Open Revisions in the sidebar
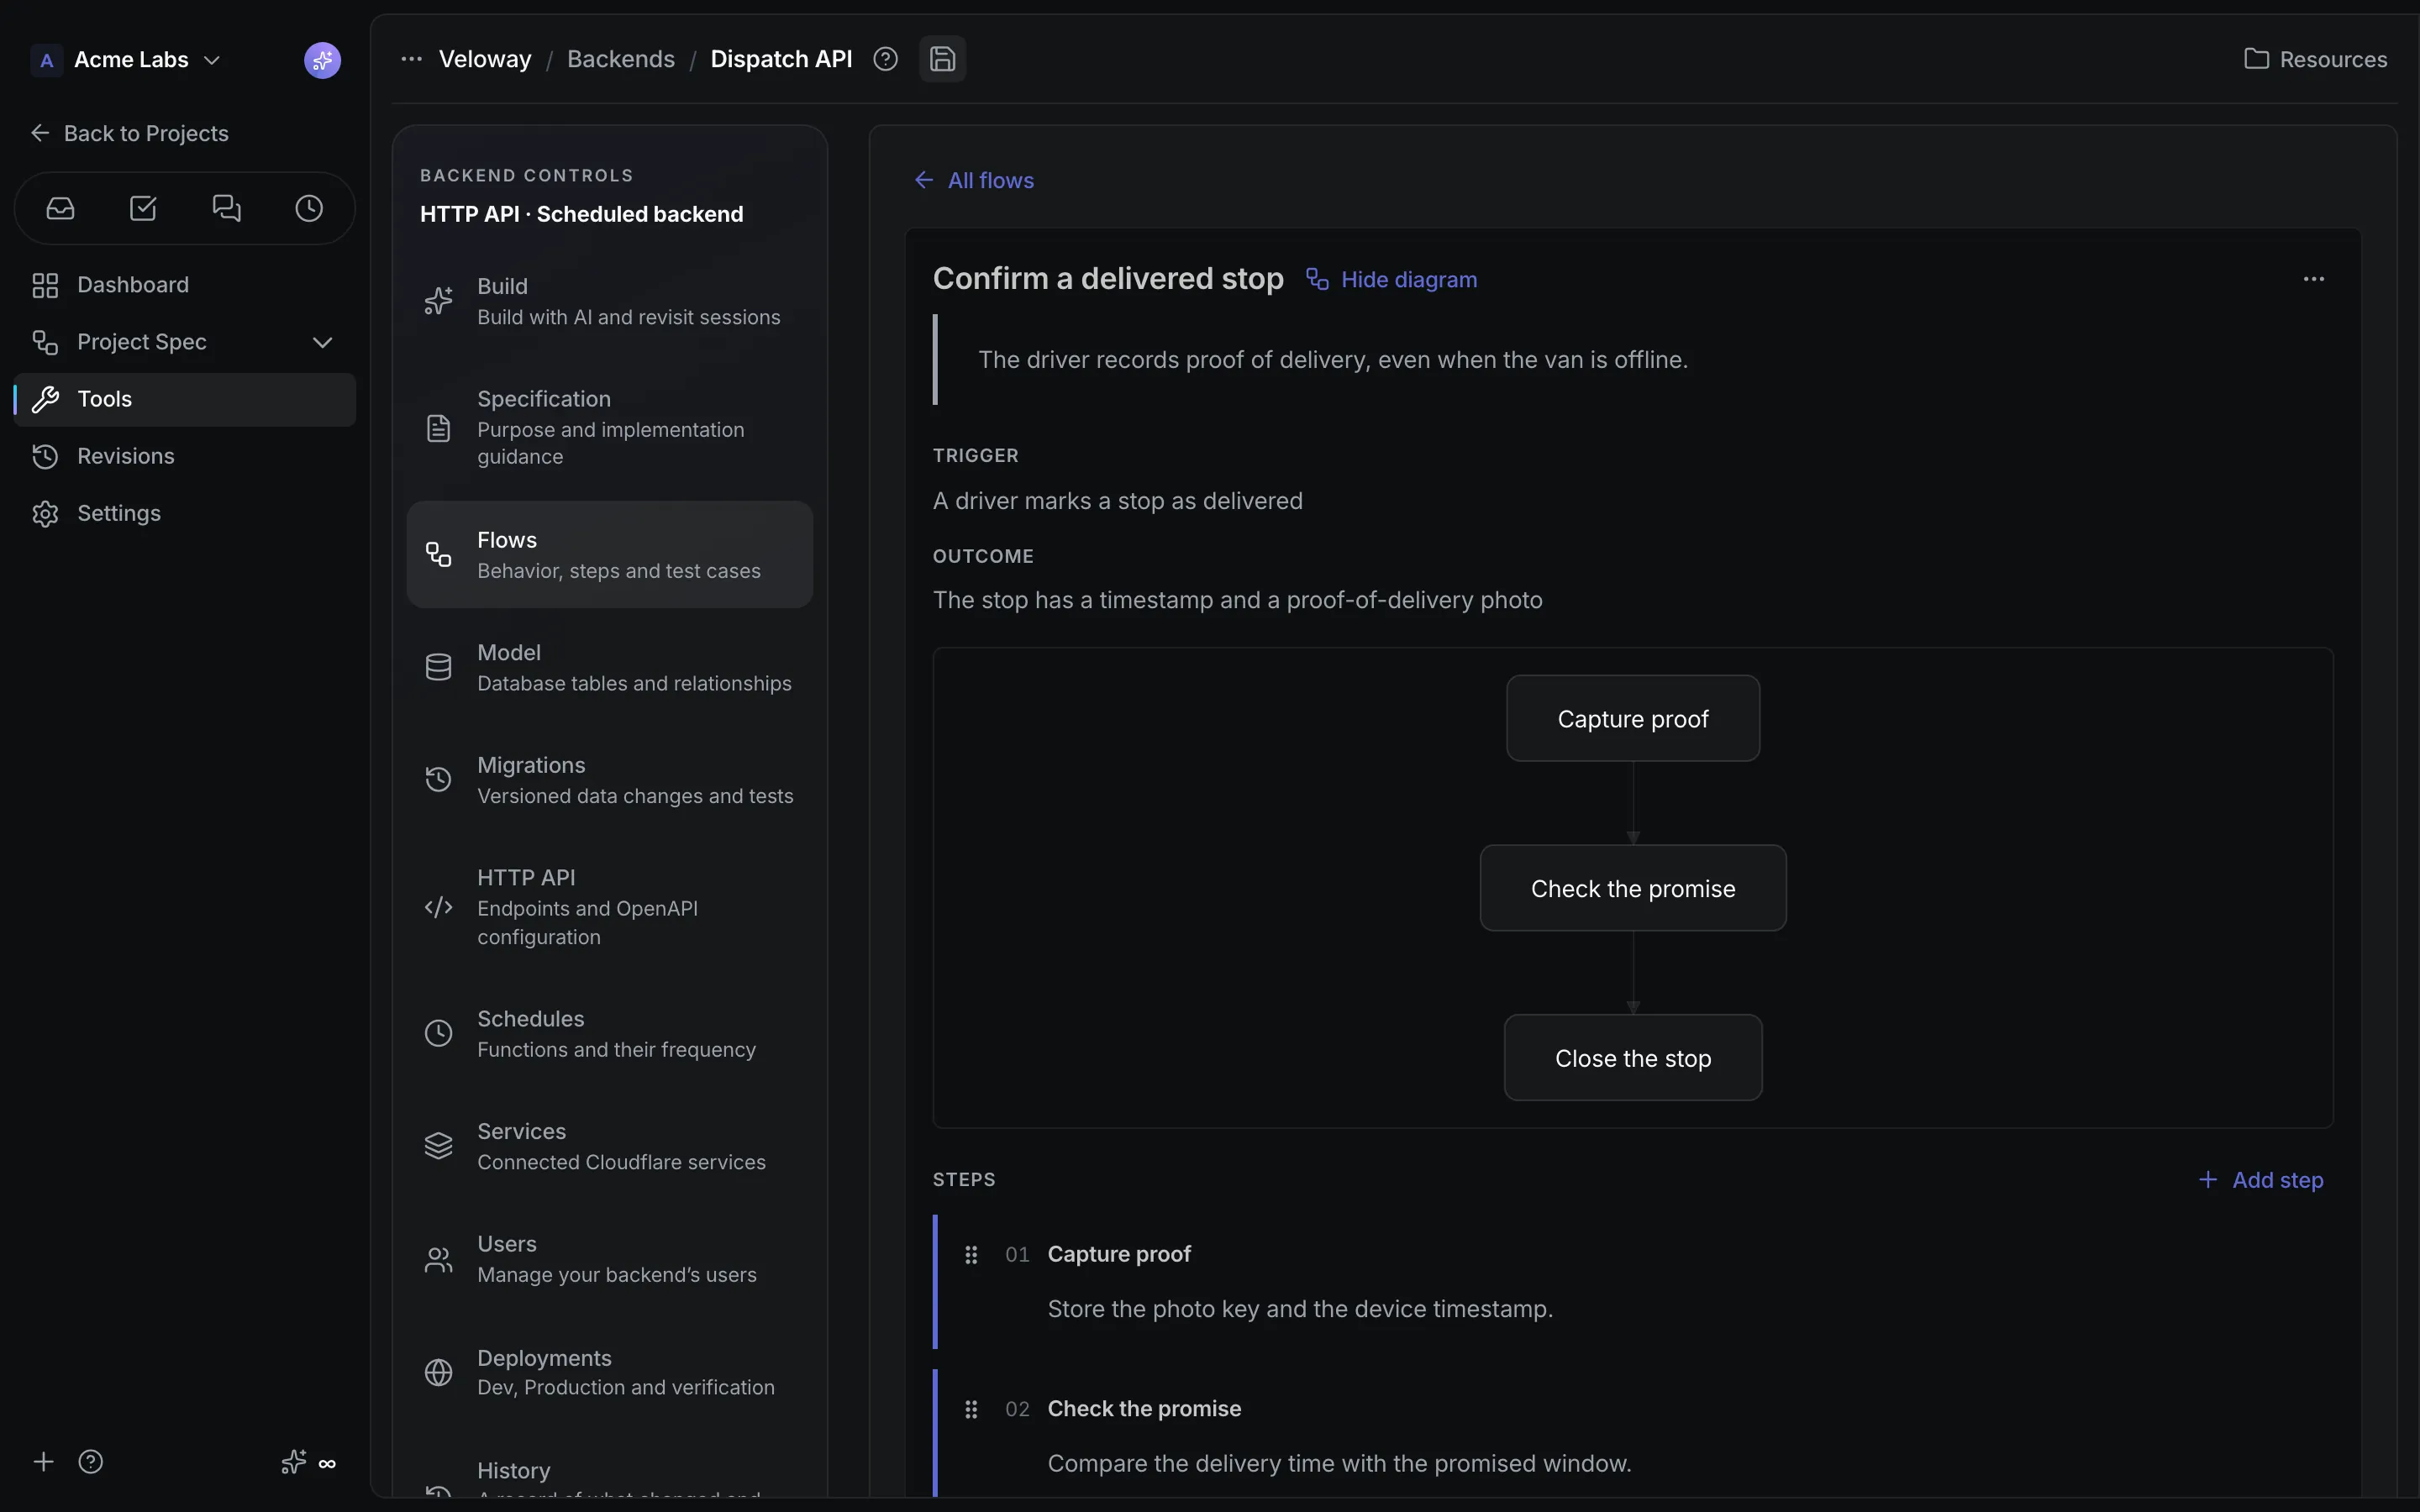Image resolution: width=2420 pixels, height=1512 pixels. click(x=184, y=456)
